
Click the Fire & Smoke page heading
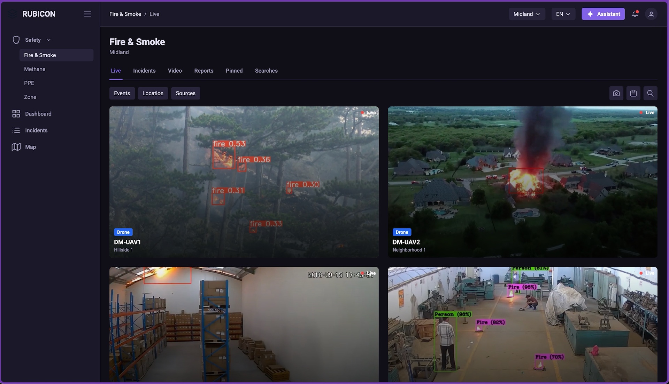pyautogui.click(x=137, y=42)
